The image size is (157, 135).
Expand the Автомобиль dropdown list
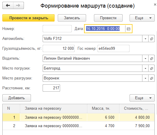click(x=145, y=39)
